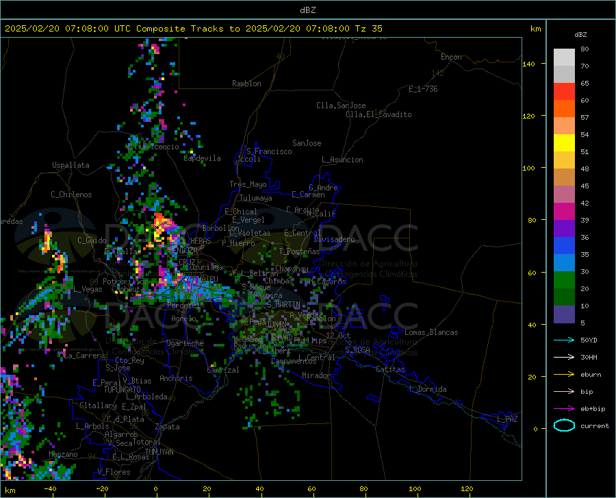Click the green 30 dBZ legend swatch

564,280
